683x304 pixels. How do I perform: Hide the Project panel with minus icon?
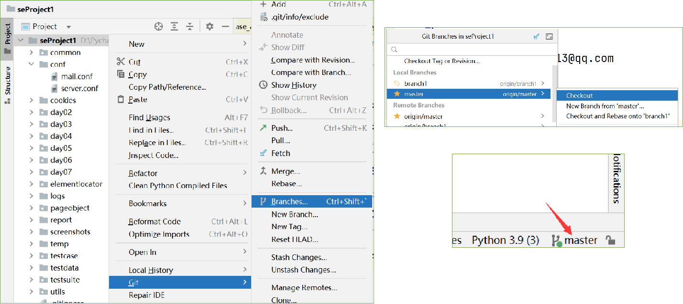pos(225,27)
